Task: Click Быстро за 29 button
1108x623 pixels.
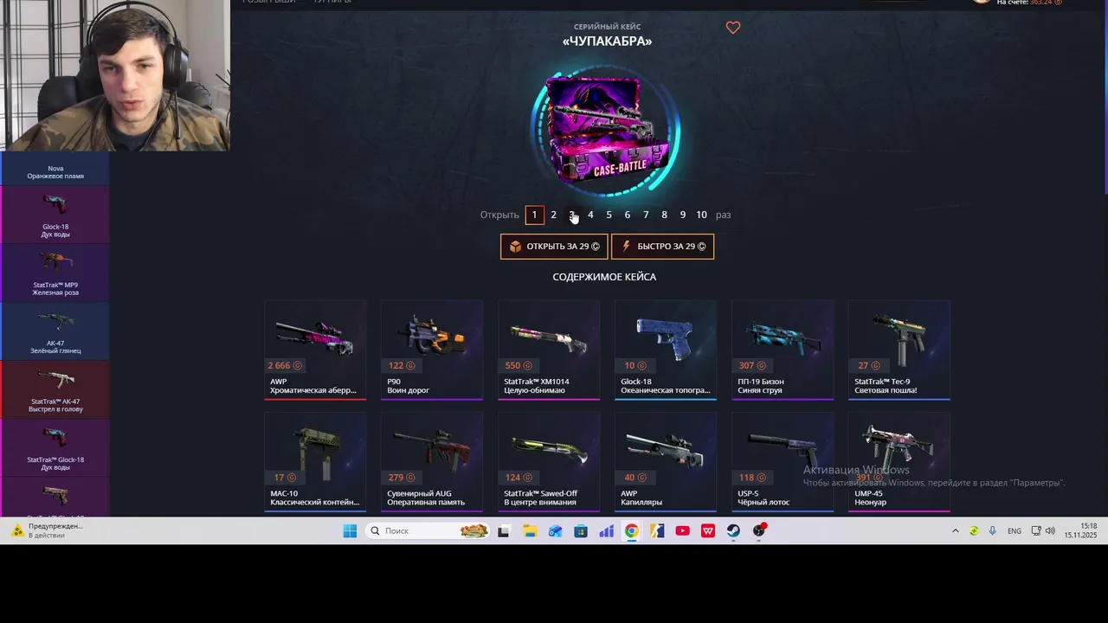Action: click(x=662, y=247)
